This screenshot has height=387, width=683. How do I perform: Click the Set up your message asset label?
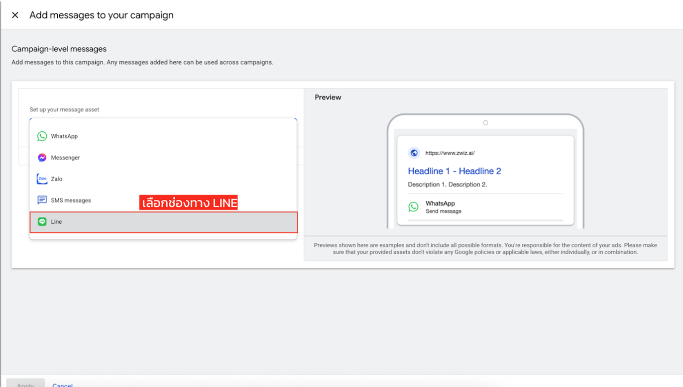(x=64, y=109)
